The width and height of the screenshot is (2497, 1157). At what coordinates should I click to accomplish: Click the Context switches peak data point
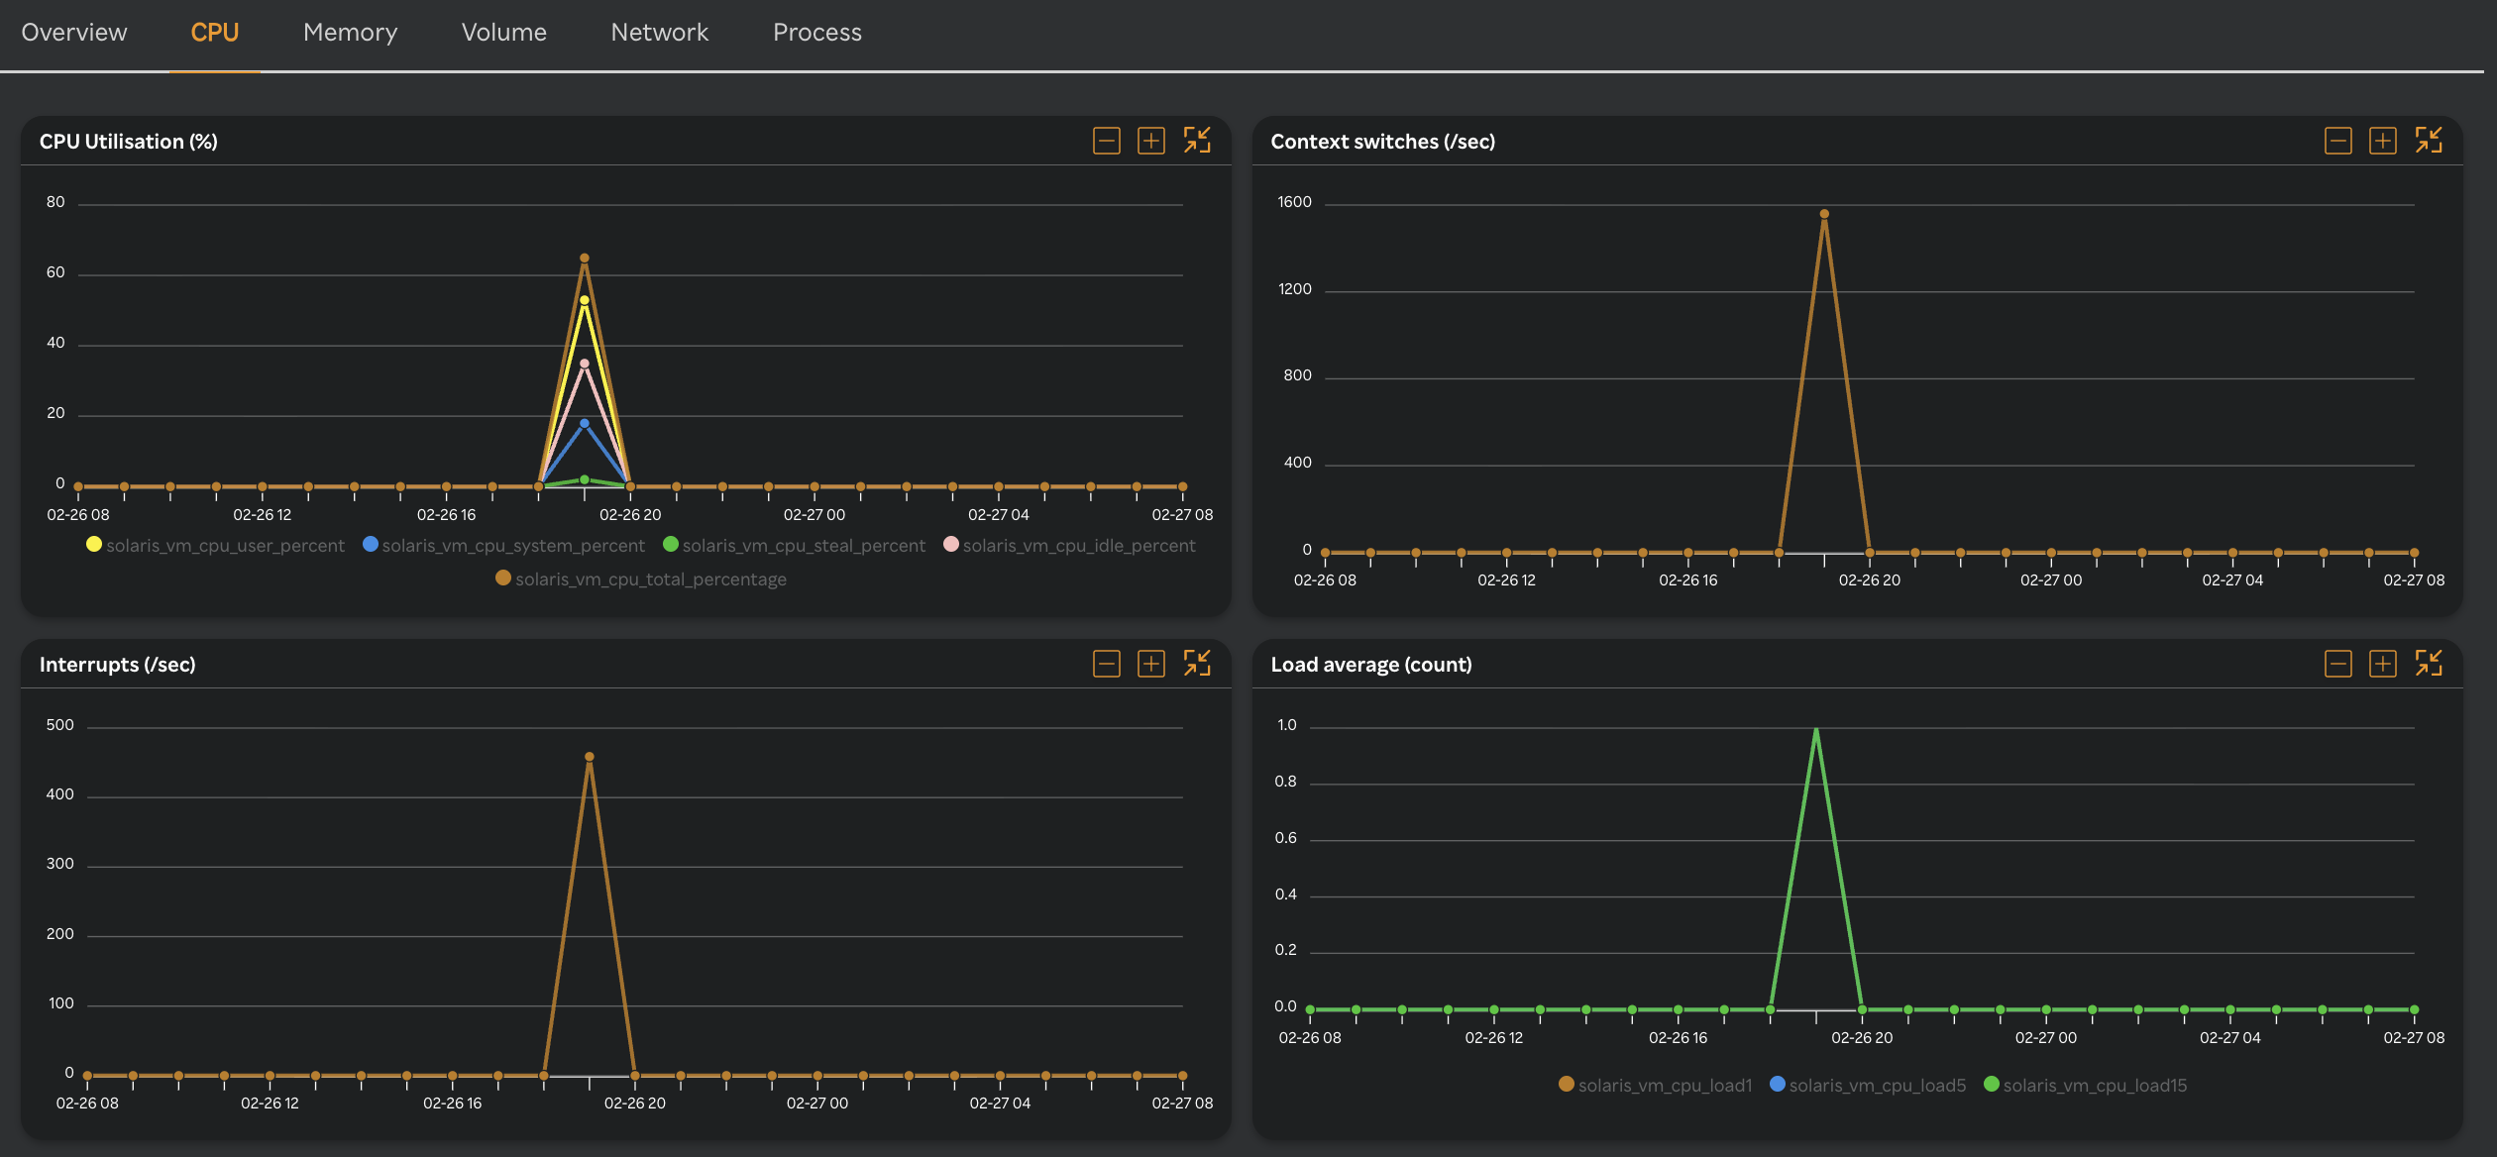(1823, 212)
